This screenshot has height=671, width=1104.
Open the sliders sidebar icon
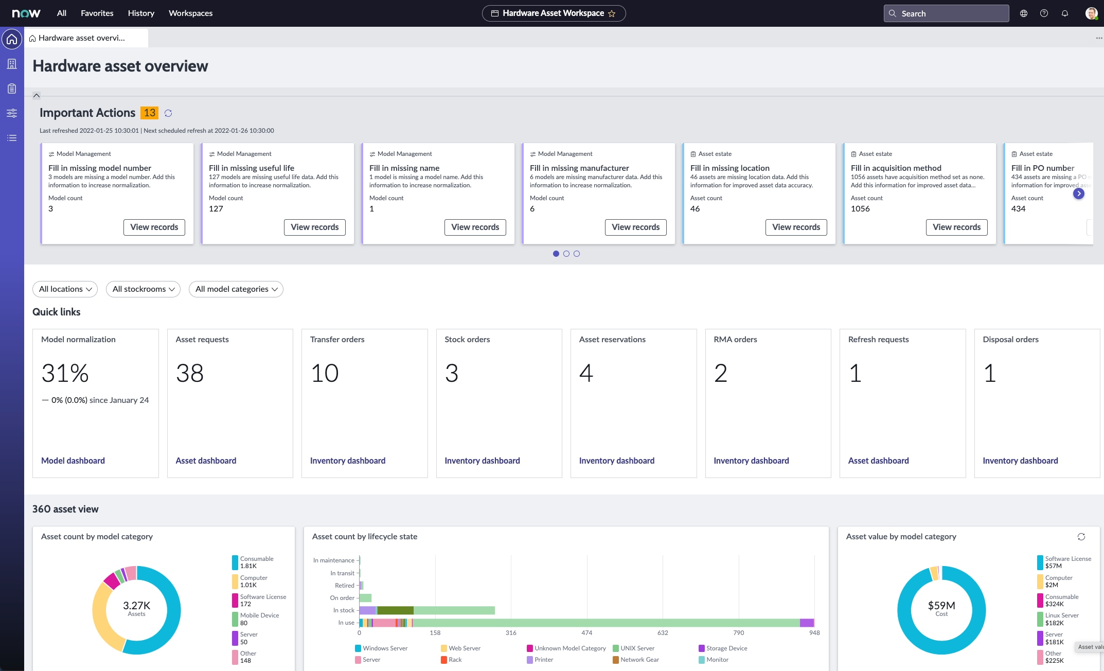pyautogui.click(x=12, y=113)
